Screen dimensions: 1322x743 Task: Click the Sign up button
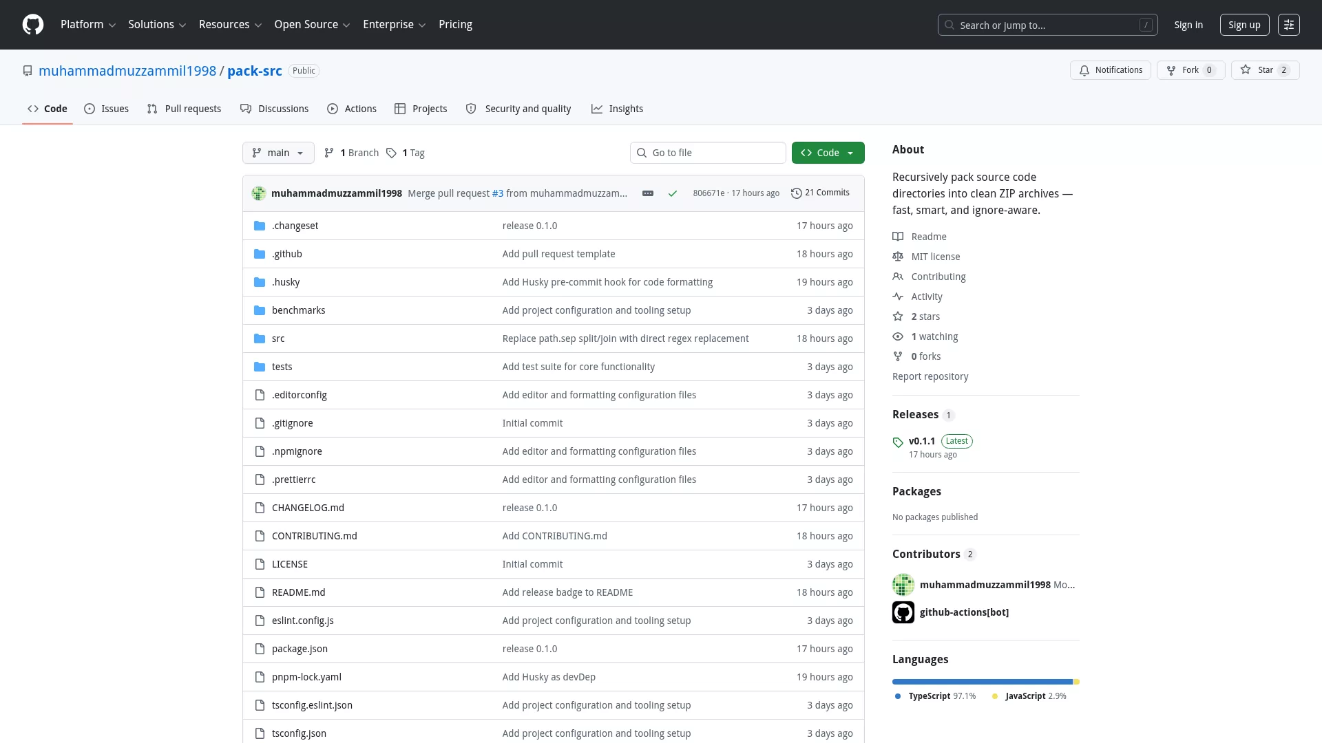click(x=1244, y=25)
